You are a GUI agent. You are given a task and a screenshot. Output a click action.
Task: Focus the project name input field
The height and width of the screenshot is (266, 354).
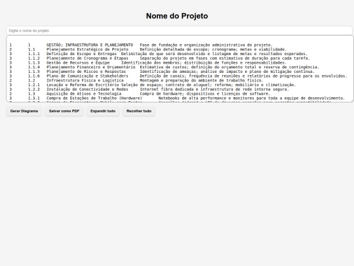(179, 30)
